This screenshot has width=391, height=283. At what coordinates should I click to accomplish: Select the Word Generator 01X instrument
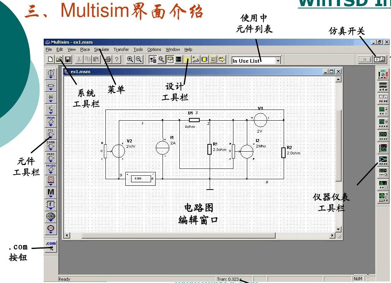tap(383, 136)
